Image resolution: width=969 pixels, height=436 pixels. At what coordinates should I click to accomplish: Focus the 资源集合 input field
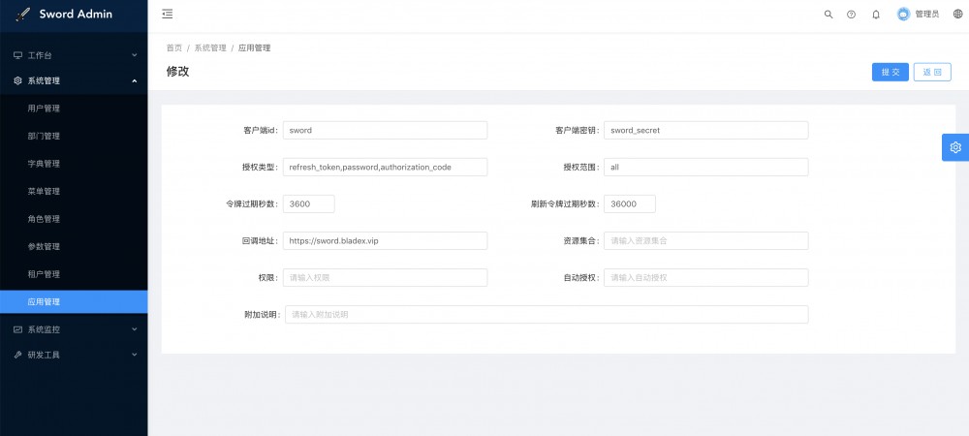(705, 241)
